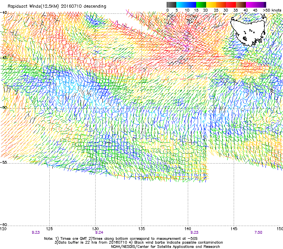Click the note line starting "Note: 1) Times are GMT"
Image resolution: width=283 pixels, height=249 pixels.
point(121,239)
